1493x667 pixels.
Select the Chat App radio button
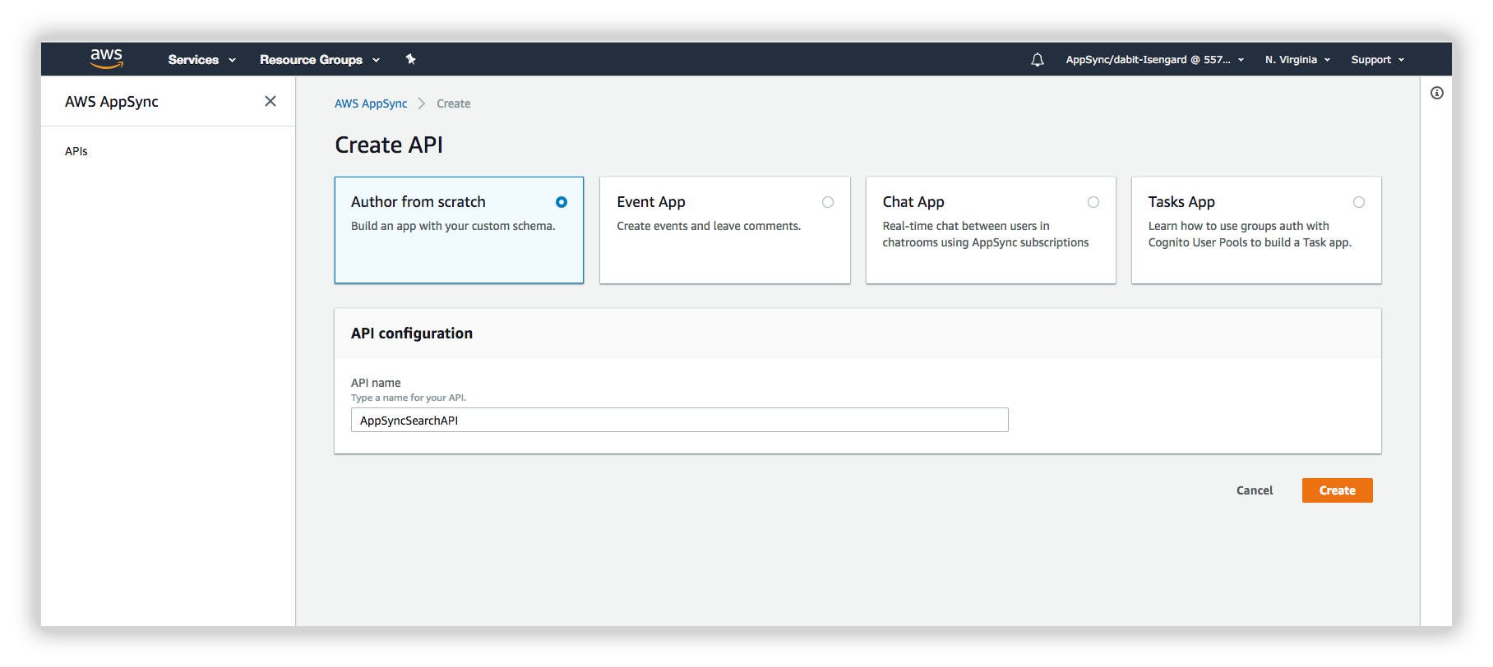click(x=1093, y=202)
